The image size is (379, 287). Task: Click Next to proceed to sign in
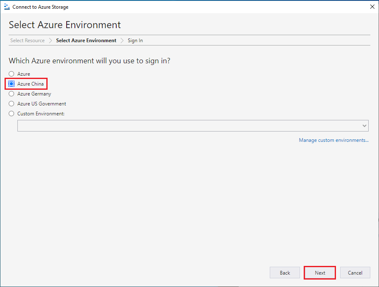(x=319, y=273)
